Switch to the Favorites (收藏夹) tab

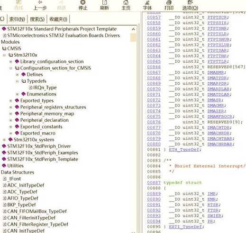(58, 19)
